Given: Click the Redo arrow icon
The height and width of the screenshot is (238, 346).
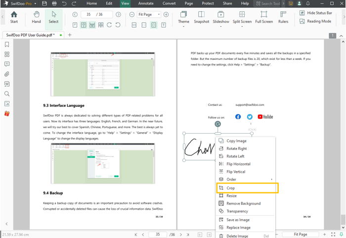Looking at the screenshot, I should click(74, 3).
